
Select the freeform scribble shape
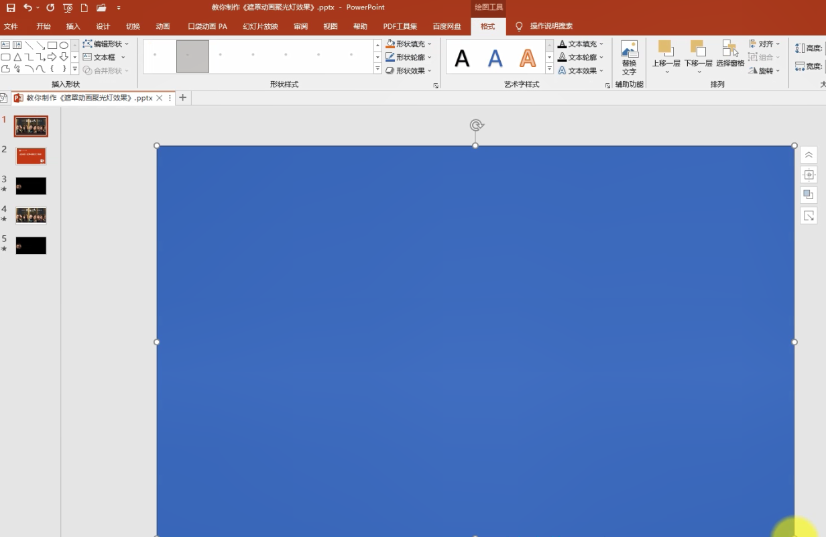tap(17, 68)
